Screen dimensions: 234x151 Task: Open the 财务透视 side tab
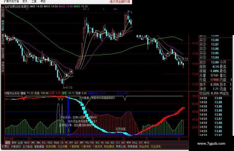pyautogui.click(x=3, y=53)
